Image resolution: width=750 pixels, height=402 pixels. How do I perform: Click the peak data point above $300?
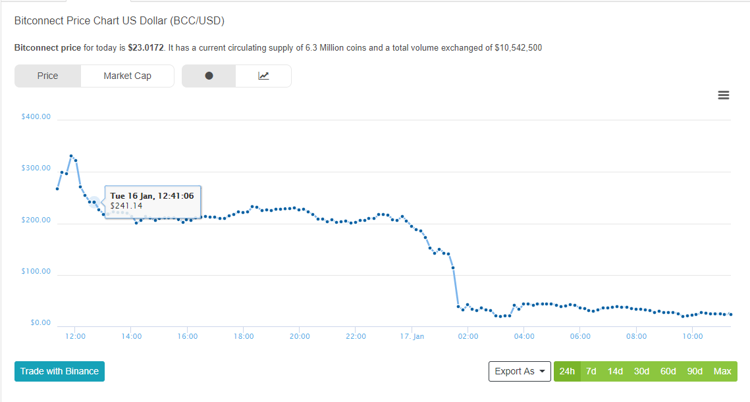[x=71, y=157]
